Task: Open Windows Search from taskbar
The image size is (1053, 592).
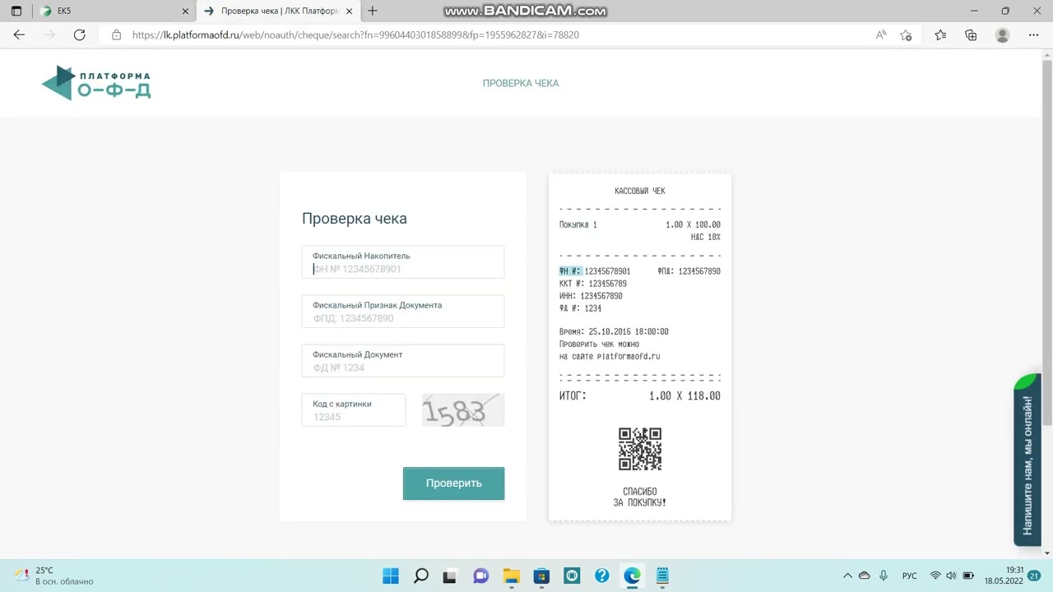Action: (421, 576)
